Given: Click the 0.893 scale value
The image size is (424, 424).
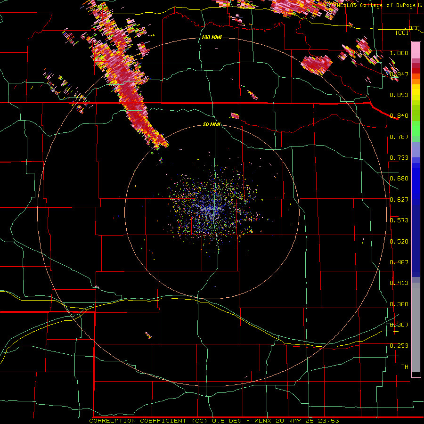Looking at the screenshot, I should click(399, 95).
